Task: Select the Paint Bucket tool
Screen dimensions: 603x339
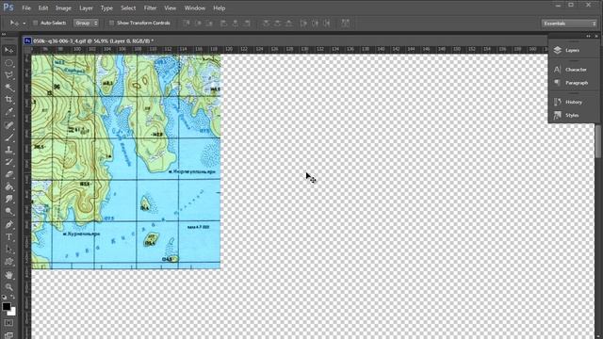Action: click(8, 186)
